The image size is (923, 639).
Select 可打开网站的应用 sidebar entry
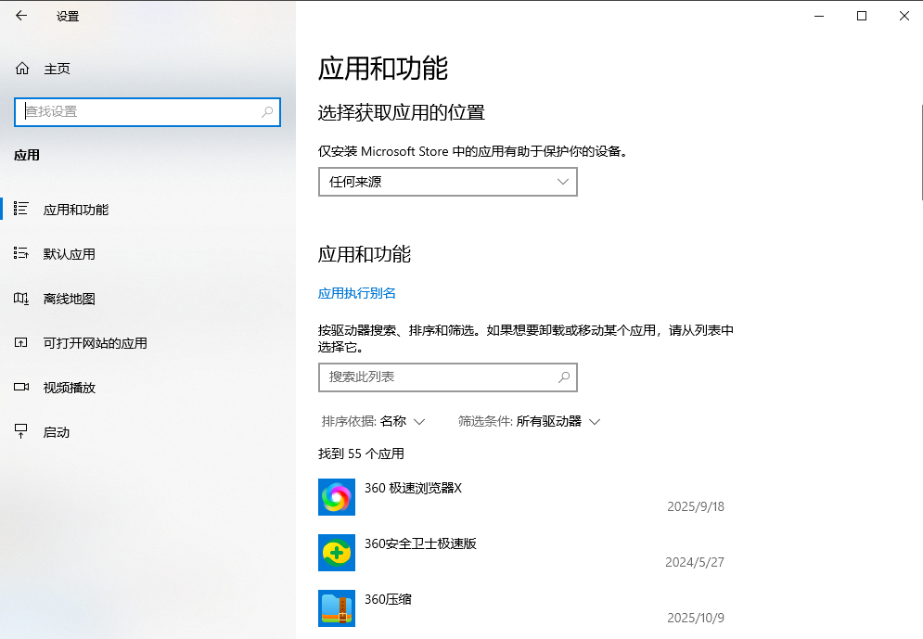pos(20,342)
